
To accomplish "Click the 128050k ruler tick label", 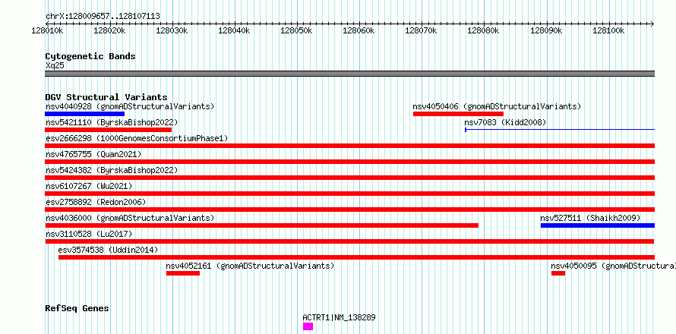I will 297,30.
